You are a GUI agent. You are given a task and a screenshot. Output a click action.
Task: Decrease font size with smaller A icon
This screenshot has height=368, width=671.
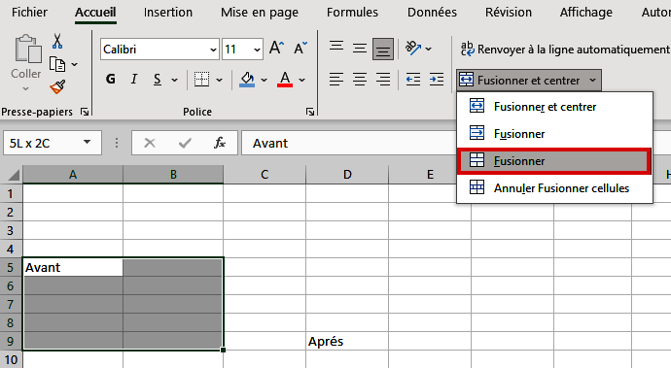coord(300,49)
